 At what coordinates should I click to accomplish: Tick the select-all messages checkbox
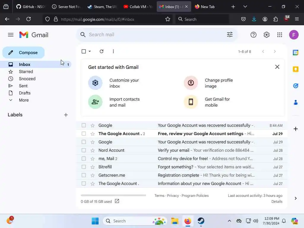point(84,51)
